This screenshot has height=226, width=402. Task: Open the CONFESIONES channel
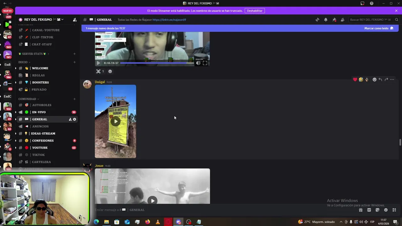[x=47, y=141]
